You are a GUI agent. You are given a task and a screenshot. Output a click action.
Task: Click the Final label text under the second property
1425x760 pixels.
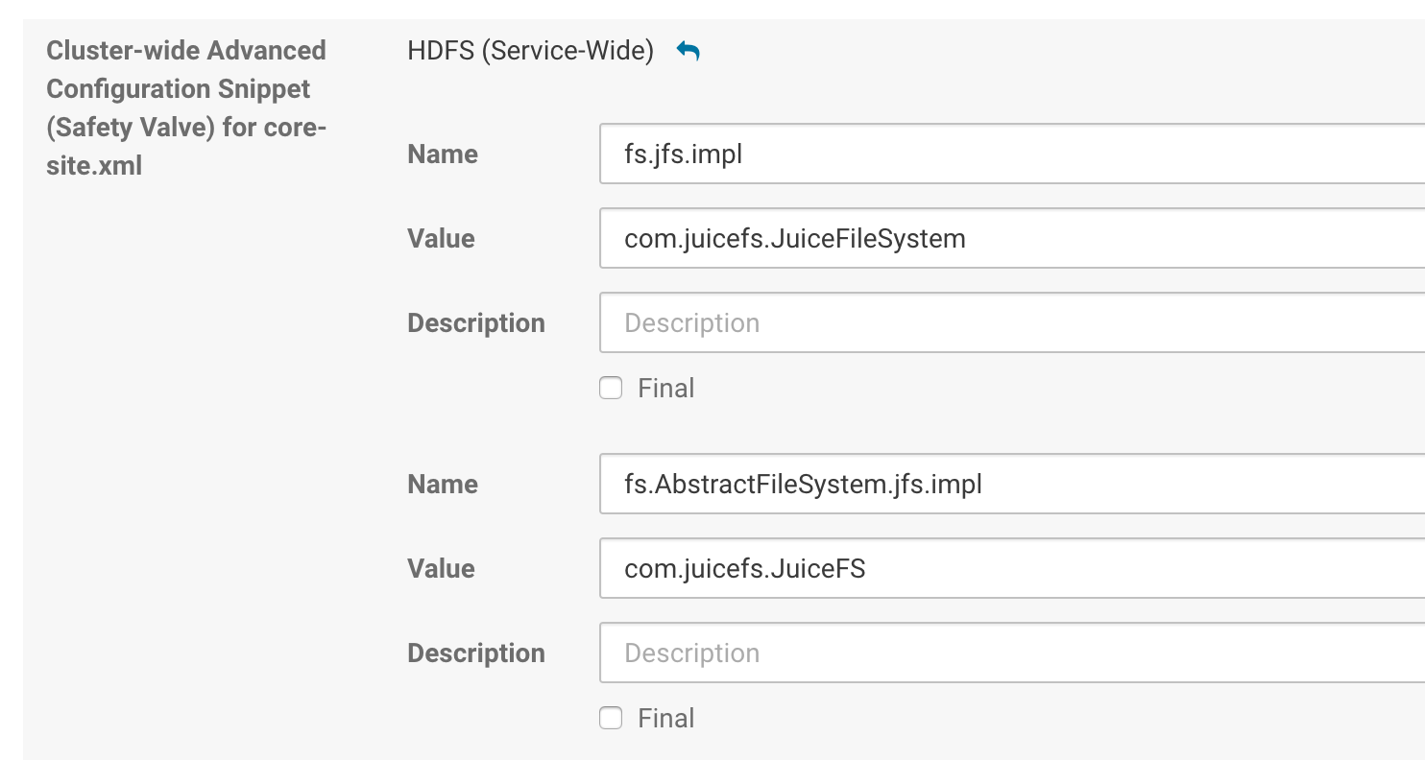(x=665, y=719)
